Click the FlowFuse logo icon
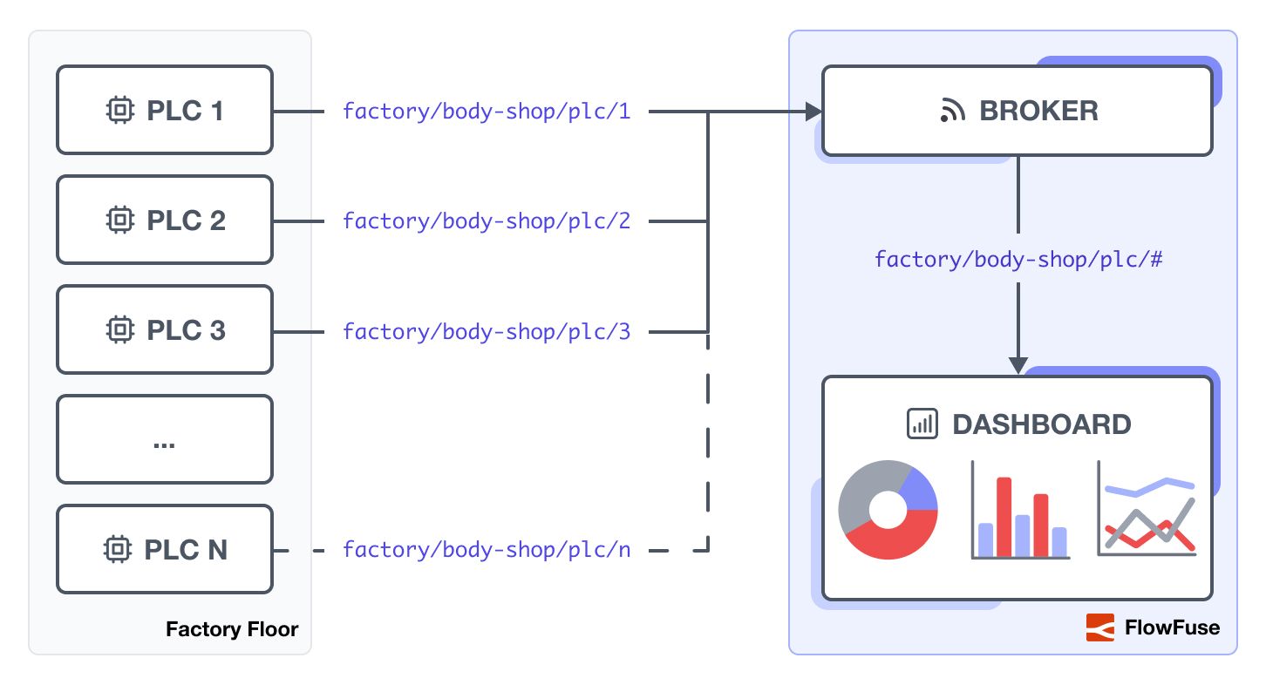This screenshot has width=1266, height=685. click(1100, 627)
